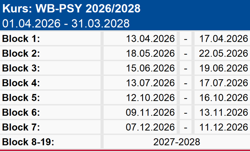Screen dimensions: 250x152
Task: Select Block 3 start date 15.06.2026
Action: (x=150, y=68)
